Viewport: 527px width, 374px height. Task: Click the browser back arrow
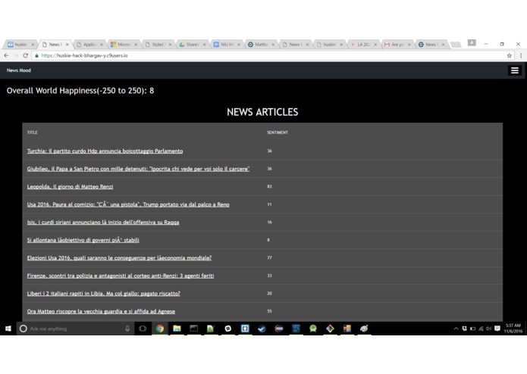6,56
